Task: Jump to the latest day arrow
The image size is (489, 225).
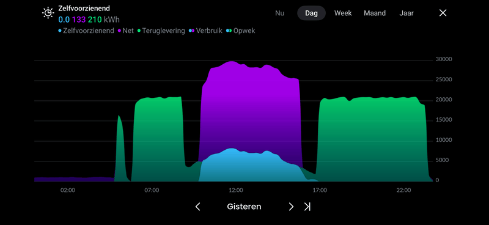Action: (307, 207)
